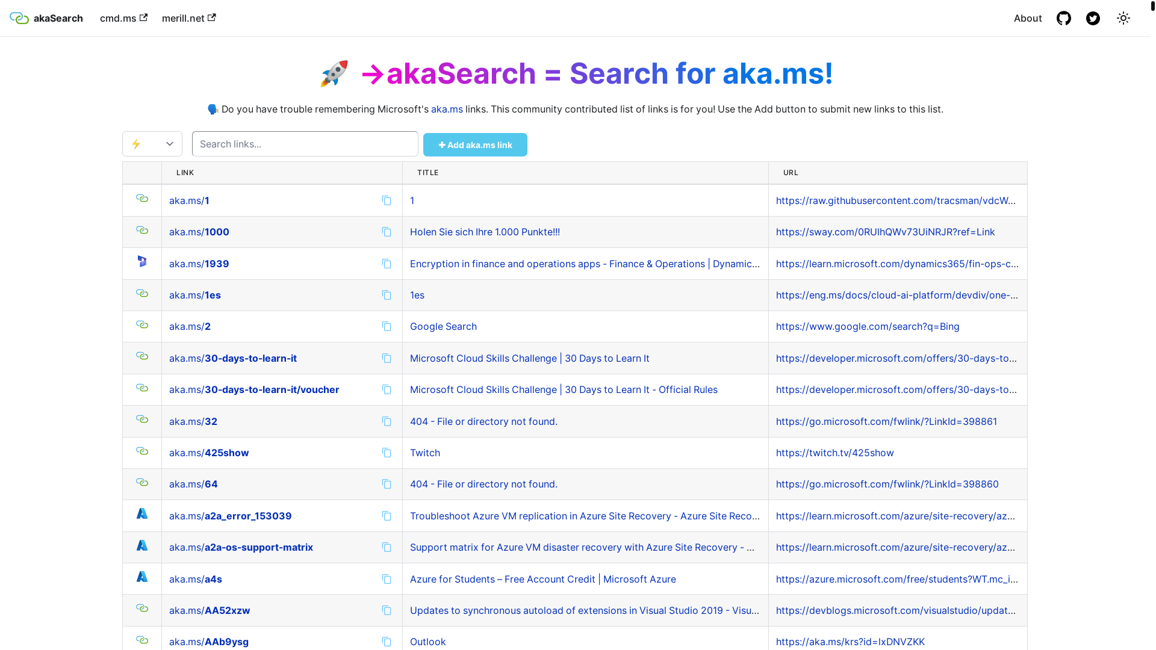
Task: Click Azure icon in the a4s row
Action: [x=142, y=577]
